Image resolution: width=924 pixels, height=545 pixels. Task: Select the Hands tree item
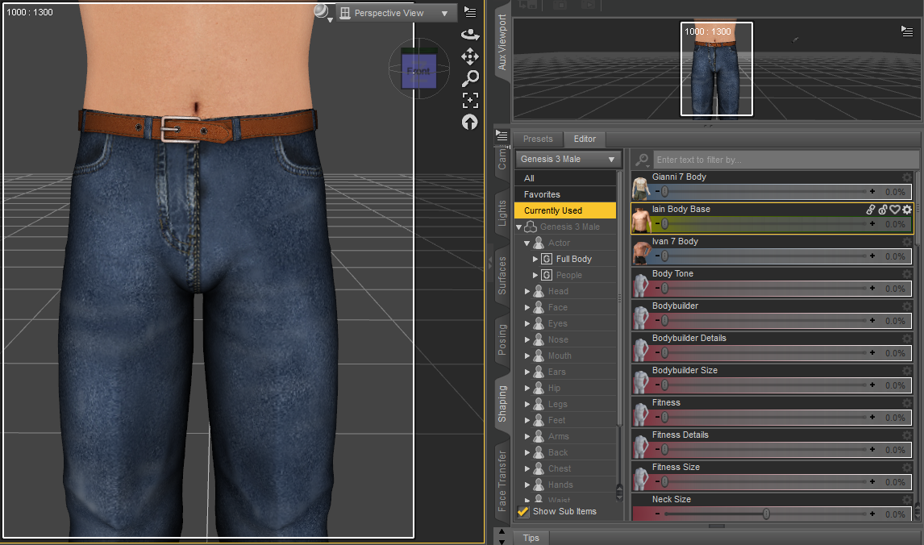[x=560, y=485]
